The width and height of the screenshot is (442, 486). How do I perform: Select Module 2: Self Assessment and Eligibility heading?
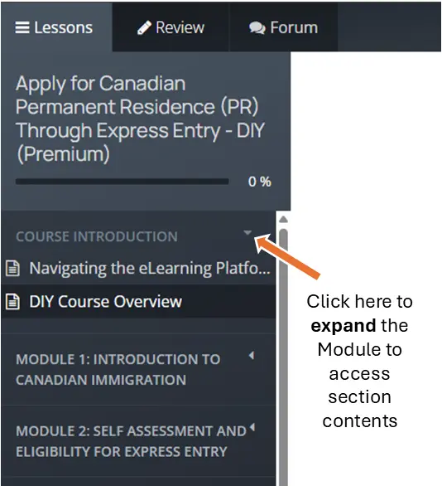coord(131,441)
